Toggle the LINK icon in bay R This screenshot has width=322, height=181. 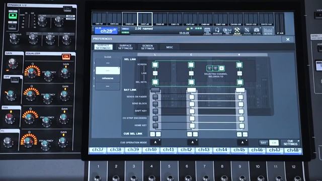click(239, 73)
